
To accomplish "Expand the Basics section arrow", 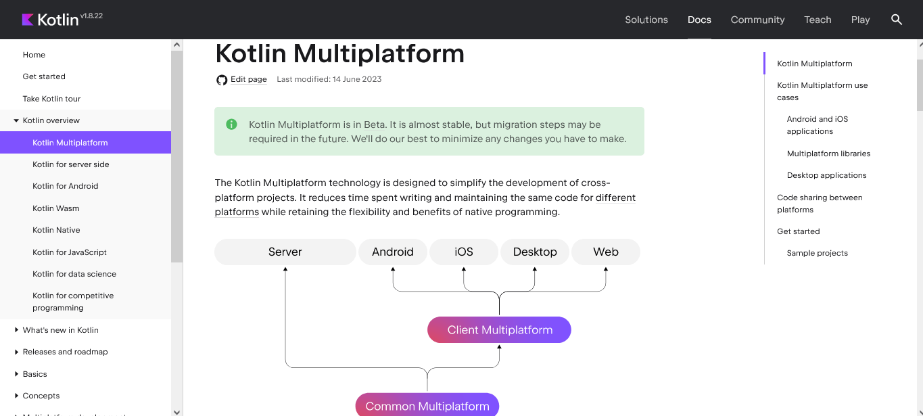I will 16,374.
